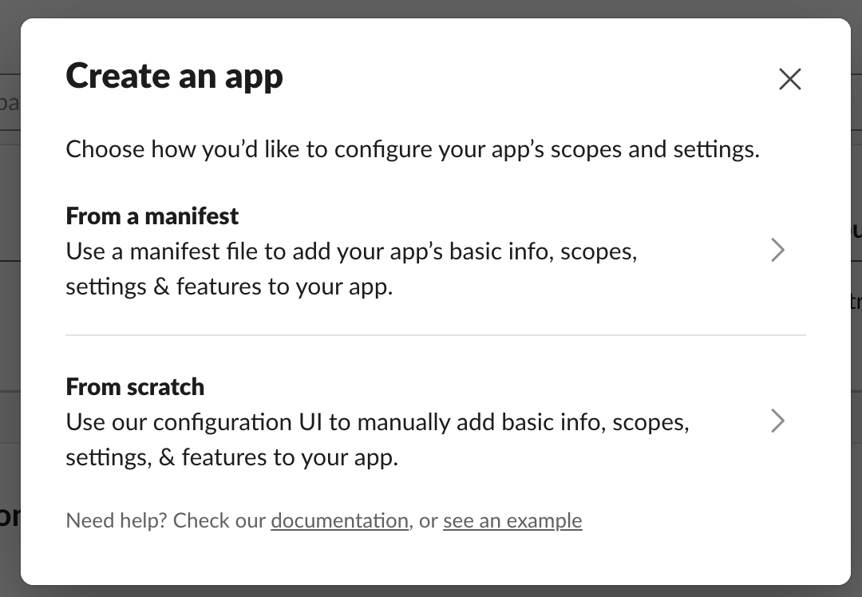This screenshot has width=862, height=597.
Task: Click the dimmed background behind the dialog
Action: click(x=431, y=9)
